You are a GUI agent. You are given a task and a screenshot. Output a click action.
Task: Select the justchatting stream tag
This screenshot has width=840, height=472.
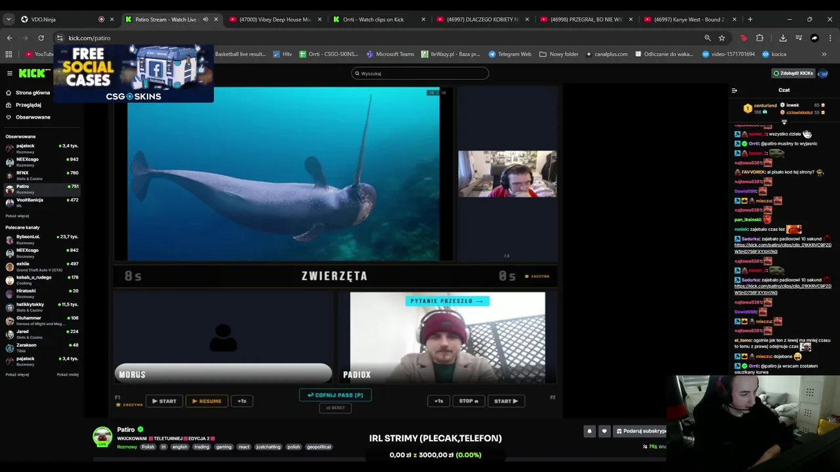tap(268, 447)
